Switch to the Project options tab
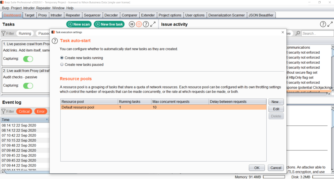The image size is (334, 179). point(170,15)
